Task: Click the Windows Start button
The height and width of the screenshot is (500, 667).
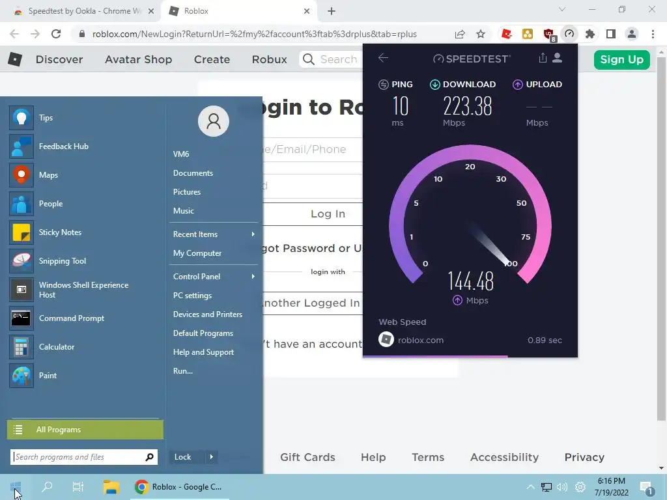Action: click(16, 487)
